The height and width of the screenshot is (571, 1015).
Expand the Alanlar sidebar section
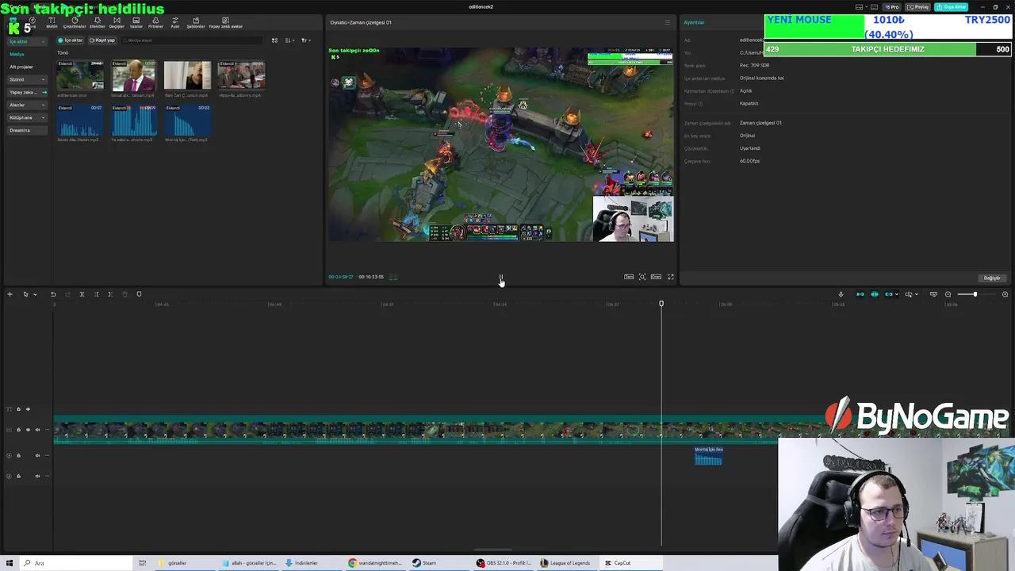(x=28, y=105)
